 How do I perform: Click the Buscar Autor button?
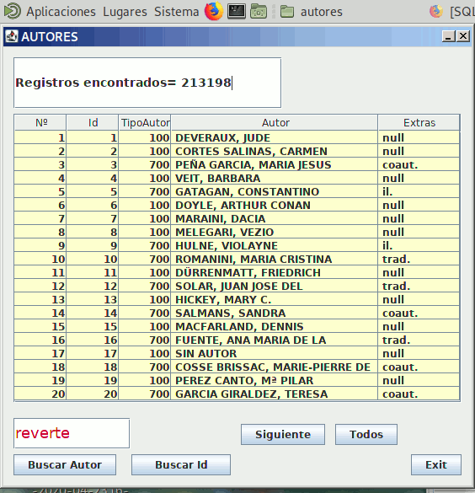pyautogui.click(x=65, y=464)
